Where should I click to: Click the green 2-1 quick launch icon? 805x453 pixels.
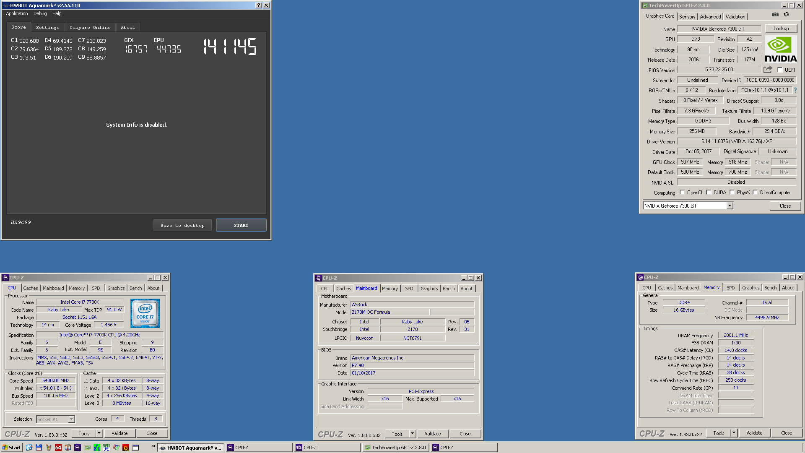[x=96, y=448]
